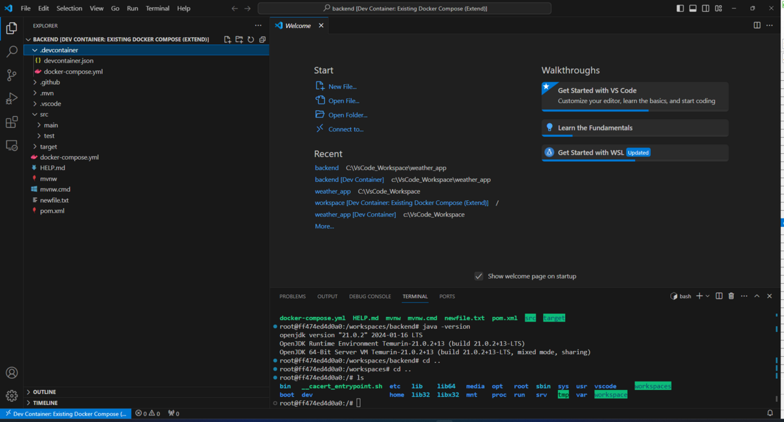Open the Source Control view icon
784x422 pixels.
click(12, 75)
